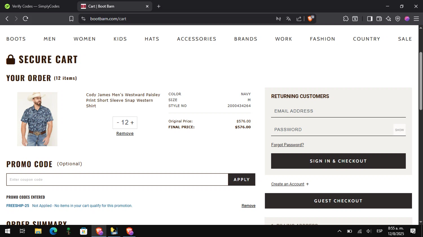Viewport: 423px width, 237px height.
Task: Open the Cody James shirt product thumbnail
Action: pos(37,119)
